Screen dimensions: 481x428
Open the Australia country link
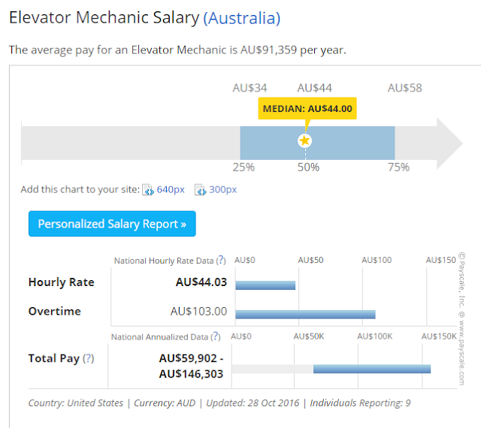point(241,18)
